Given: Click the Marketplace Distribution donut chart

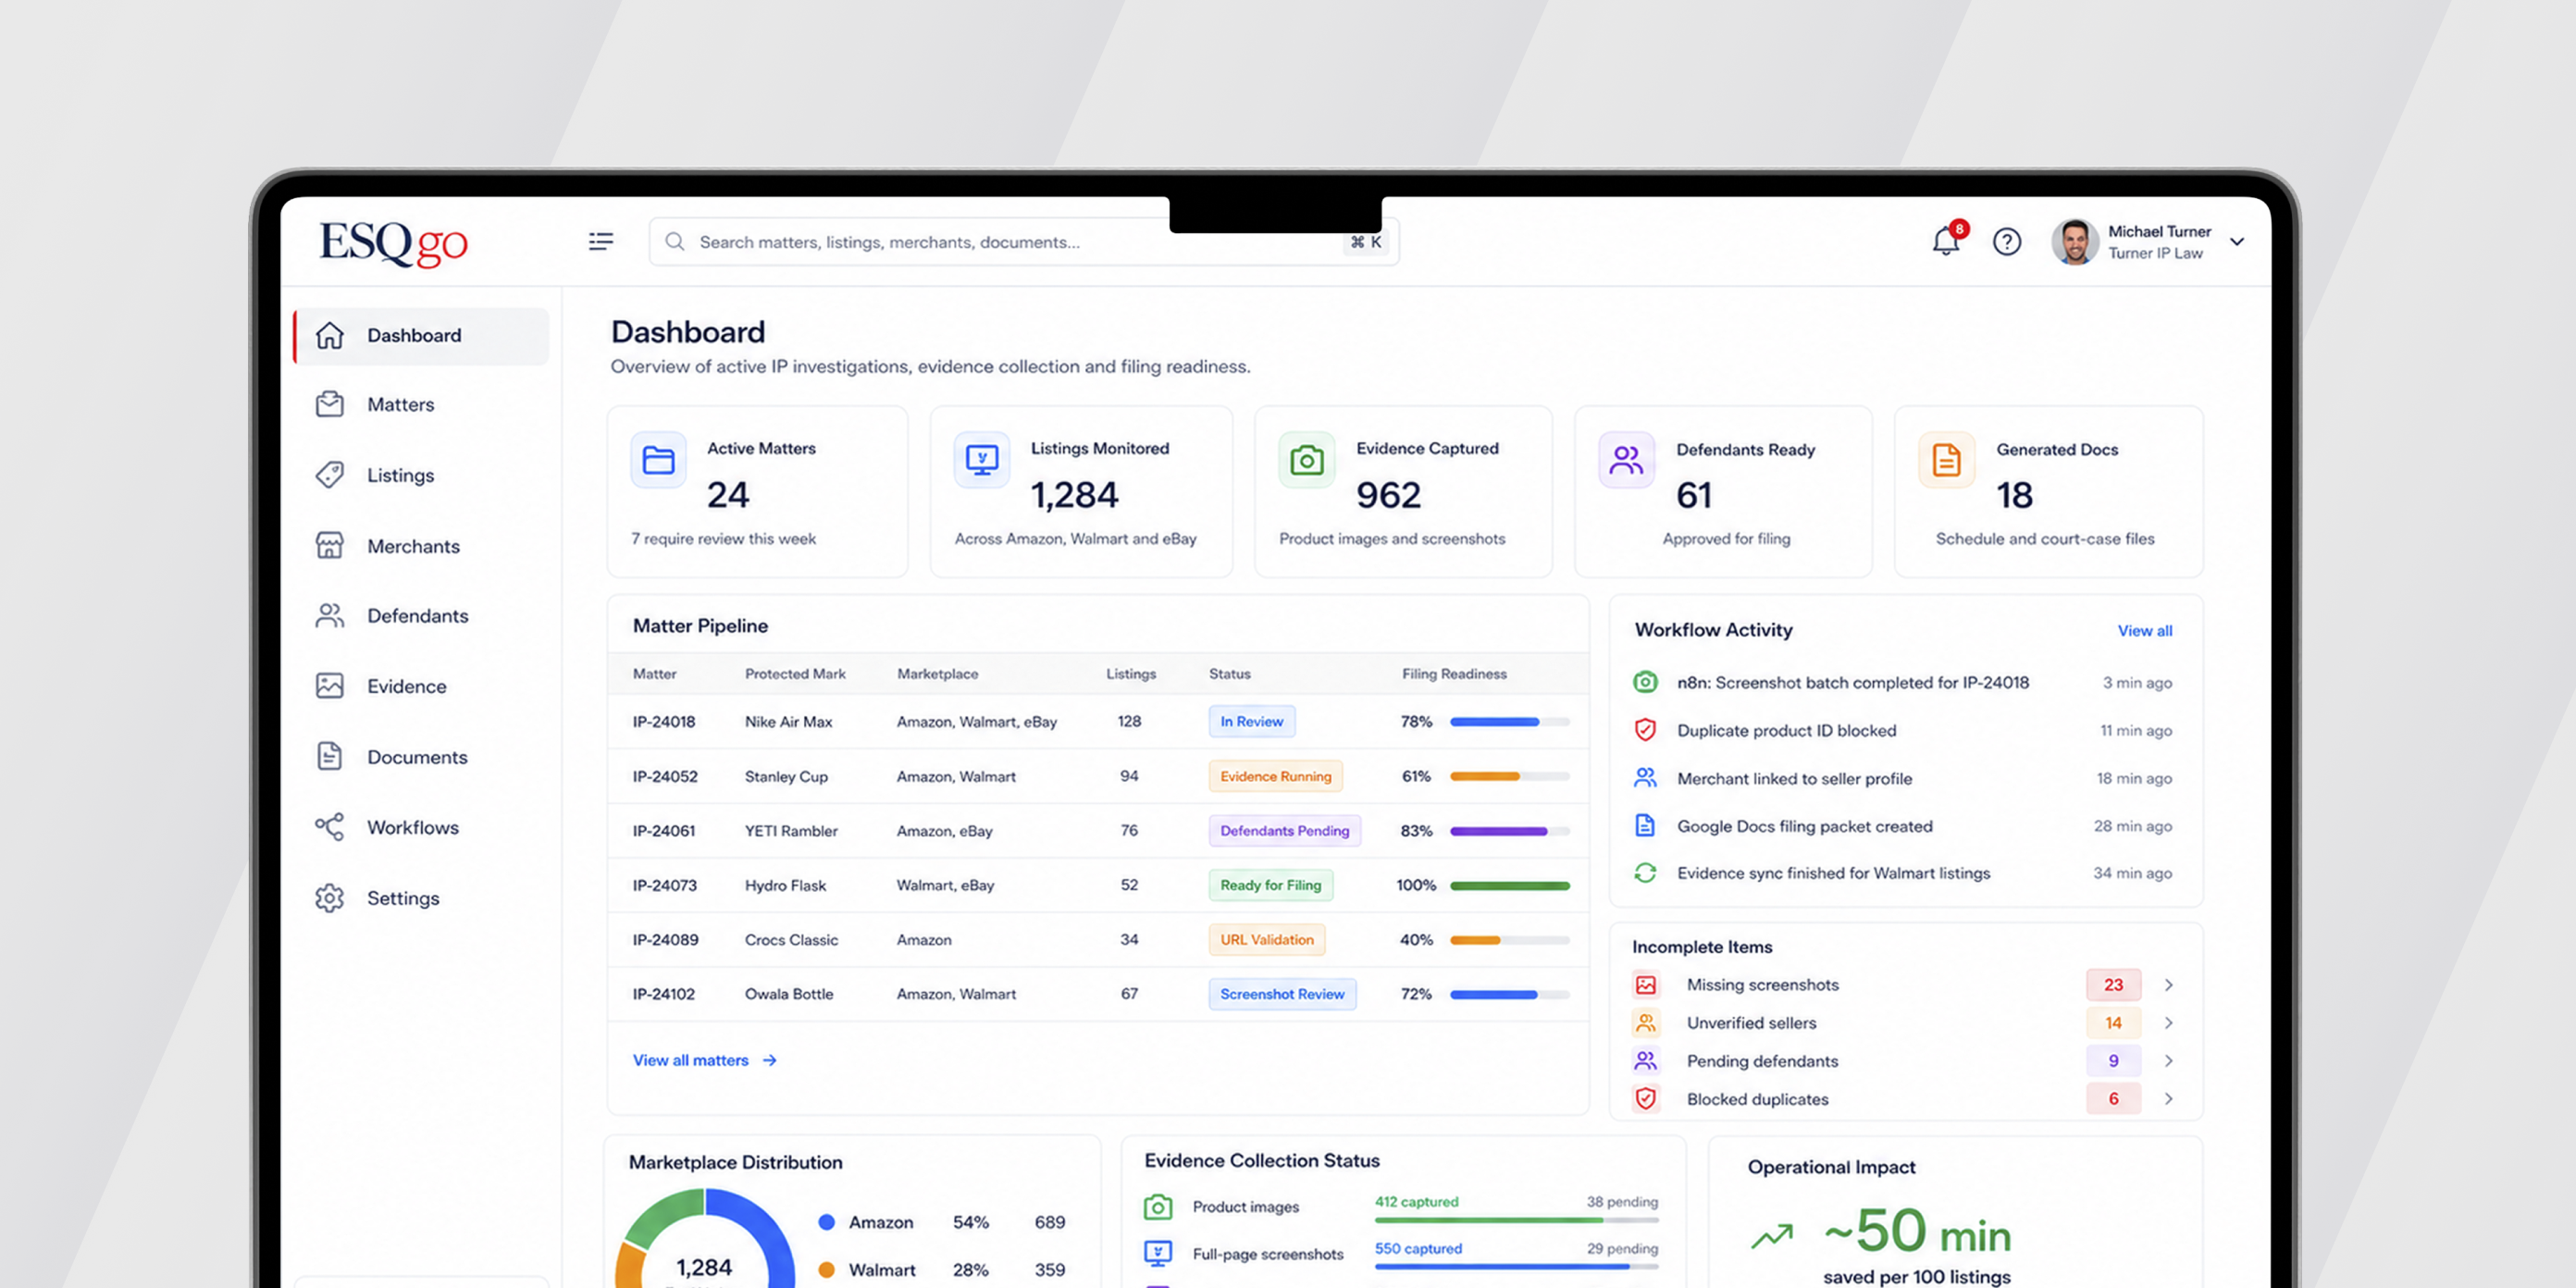Looking at the screenshot, I should (x=705, y=1240).
